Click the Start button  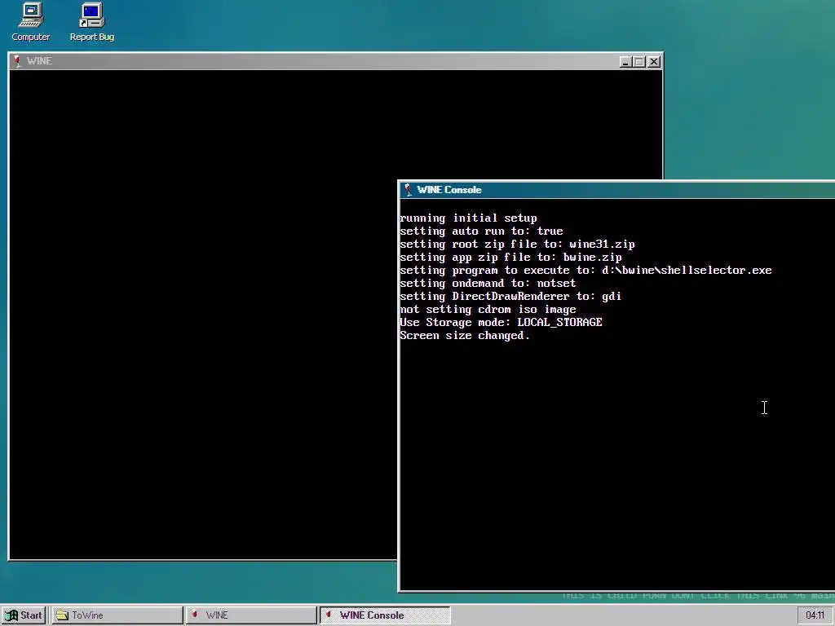coord(24,615)
